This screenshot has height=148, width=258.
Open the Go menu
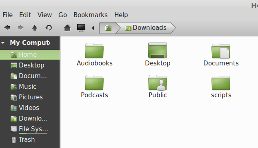point(63,15)
